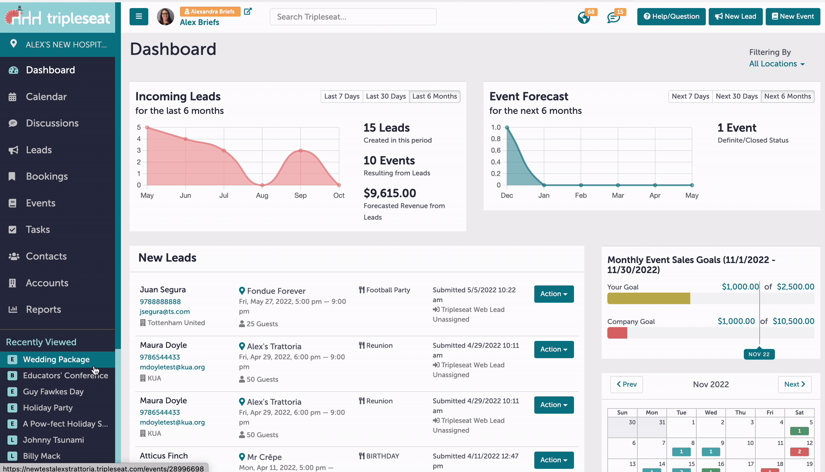Click the Contacts people icon in sidebar
The width and height of the screenshot is (825, 472).
click(14, 256)
